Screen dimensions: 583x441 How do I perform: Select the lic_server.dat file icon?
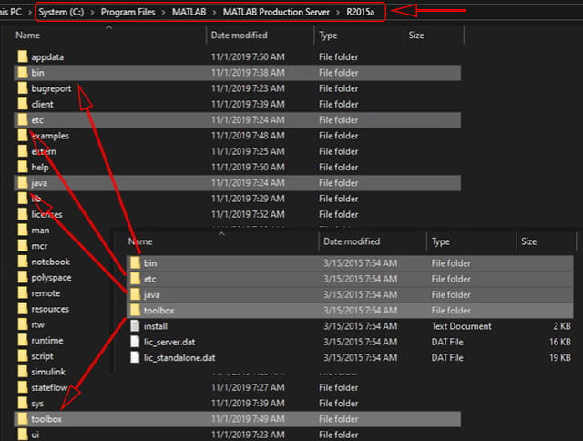tap(135, 342)
